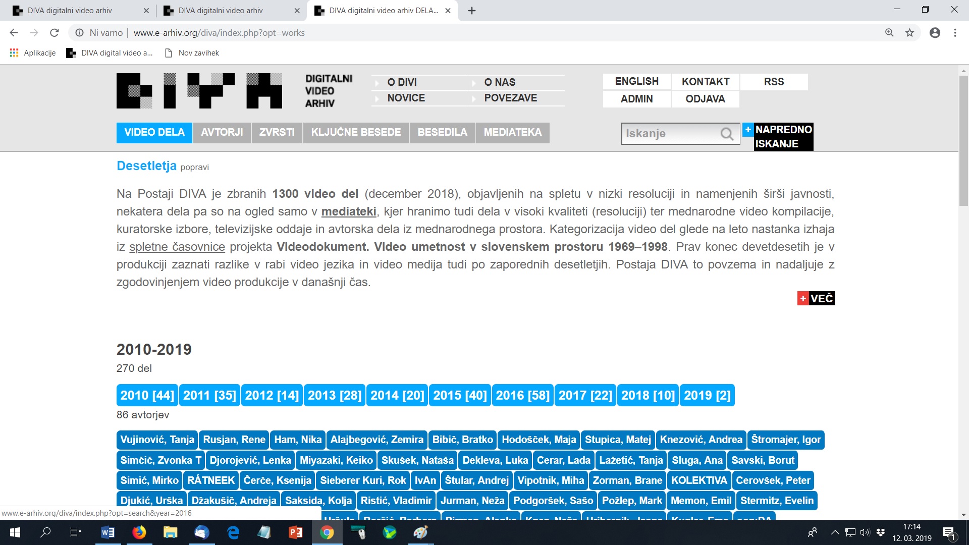Viewport: 969px width, 545px height.
Task: Bookmark this page with the star icon
Action: click(909, 33)
